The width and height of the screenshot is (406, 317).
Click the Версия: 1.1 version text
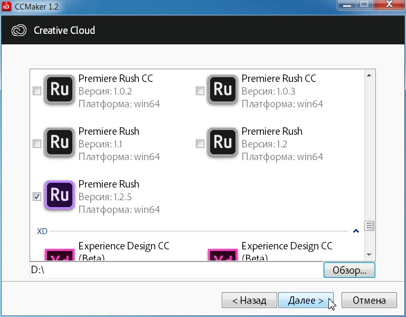tap(100, 144)
